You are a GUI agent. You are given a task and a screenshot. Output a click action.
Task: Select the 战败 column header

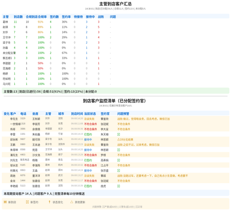click(x=101, y=17)
